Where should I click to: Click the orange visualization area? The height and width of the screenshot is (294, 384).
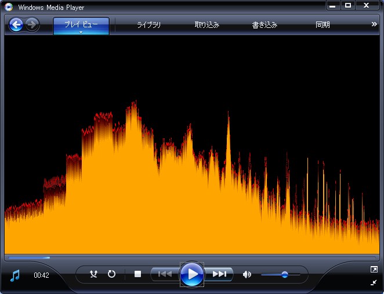192,145
